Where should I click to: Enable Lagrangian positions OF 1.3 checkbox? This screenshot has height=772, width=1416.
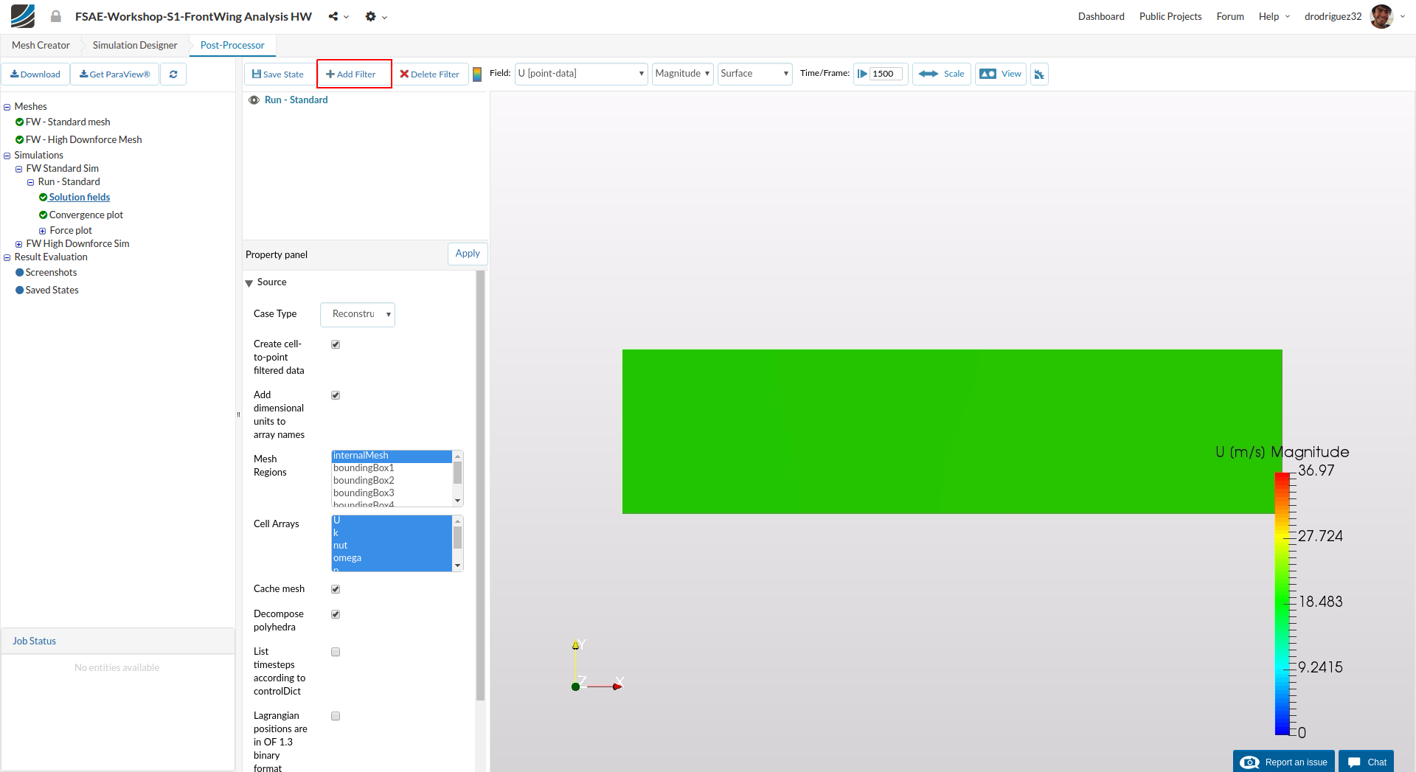click(x=336, y=716)
